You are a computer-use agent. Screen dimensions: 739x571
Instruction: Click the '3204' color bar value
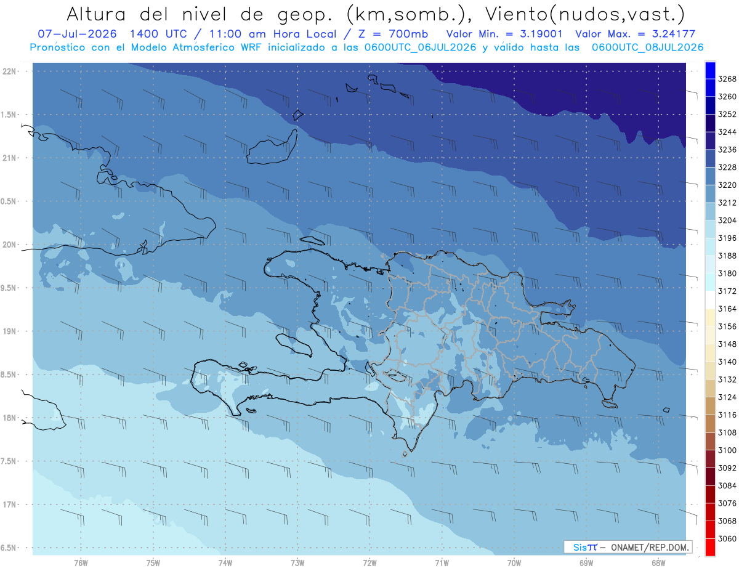(x=727, y=221)
